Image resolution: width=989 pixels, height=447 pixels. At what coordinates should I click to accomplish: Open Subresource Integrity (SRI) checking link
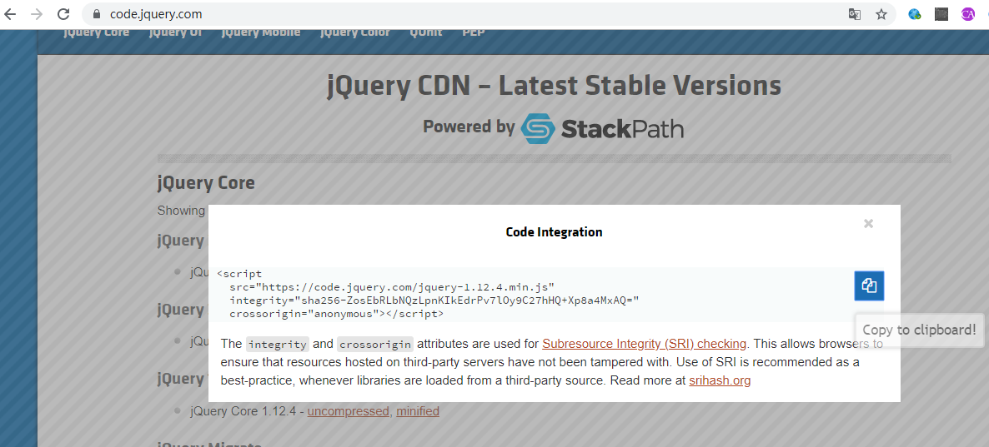pos(644,344)
